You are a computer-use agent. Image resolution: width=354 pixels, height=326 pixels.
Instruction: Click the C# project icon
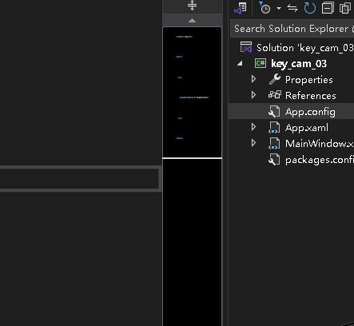(261, 63)
